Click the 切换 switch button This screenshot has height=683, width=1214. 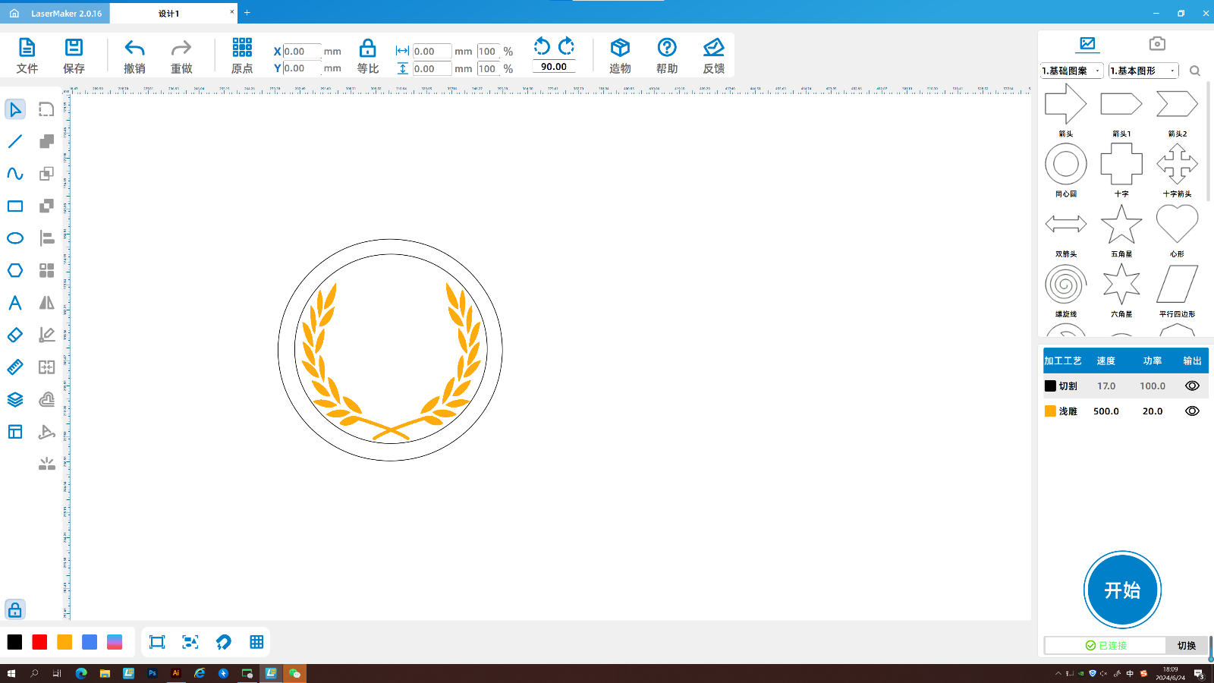(x=1186, y=645)
